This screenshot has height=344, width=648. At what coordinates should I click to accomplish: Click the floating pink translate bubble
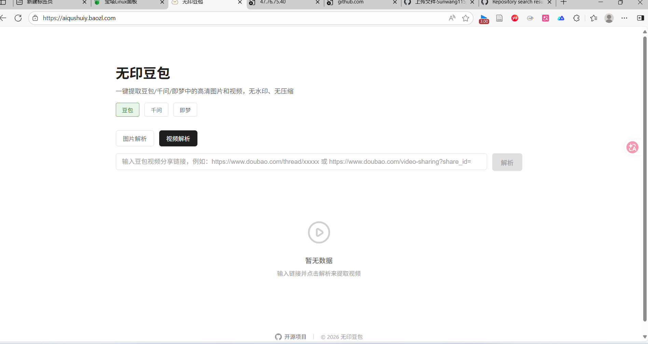pyautogui.click(x=632, y=147)
